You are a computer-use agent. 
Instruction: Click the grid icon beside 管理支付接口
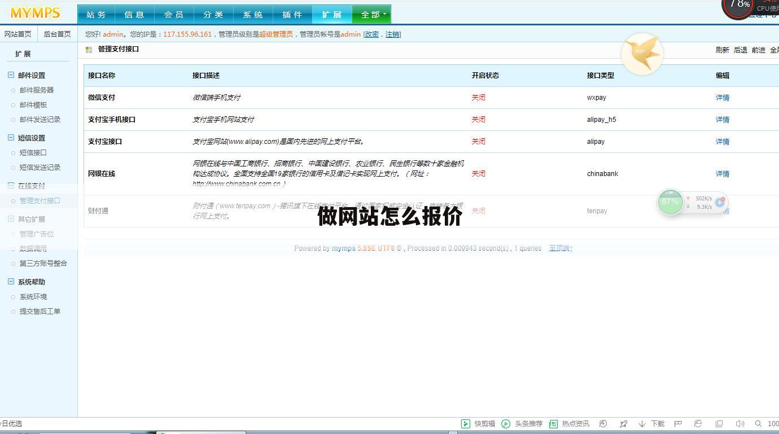pyautogui.click(x=89, y=50)
